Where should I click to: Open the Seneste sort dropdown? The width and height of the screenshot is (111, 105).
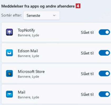click(x=41, y=16)
